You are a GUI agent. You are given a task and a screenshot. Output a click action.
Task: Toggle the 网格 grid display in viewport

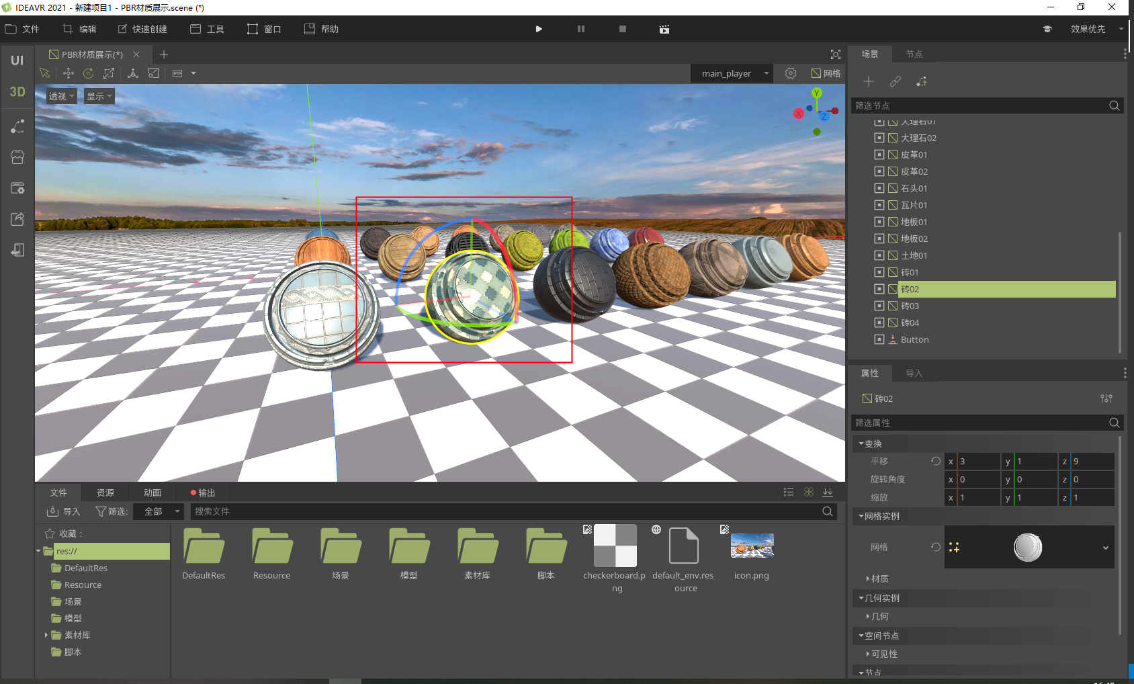[x=826, y=73]
